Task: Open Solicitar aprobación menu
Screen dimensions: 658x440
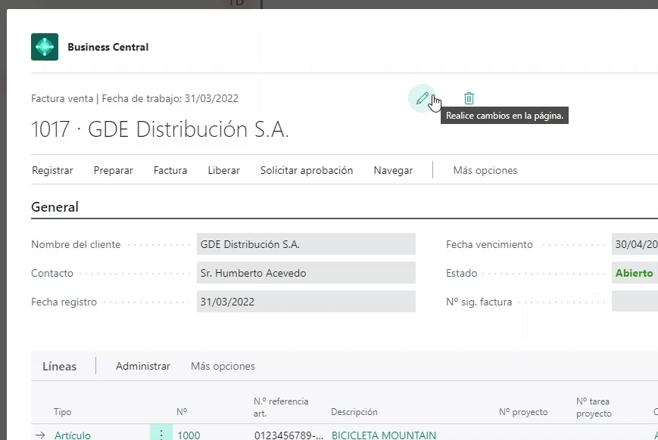Action: (x=307, y=170)
